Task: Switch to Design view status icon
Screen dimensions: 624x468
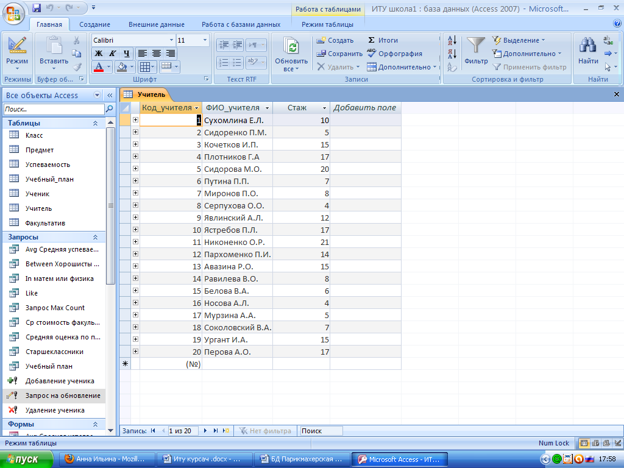Action: 618,443
